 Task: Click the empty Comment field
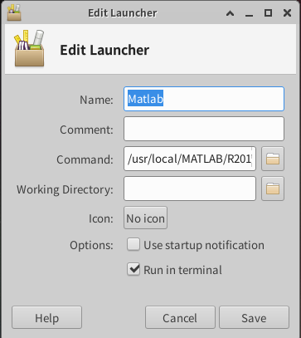(x=204, y=129)
